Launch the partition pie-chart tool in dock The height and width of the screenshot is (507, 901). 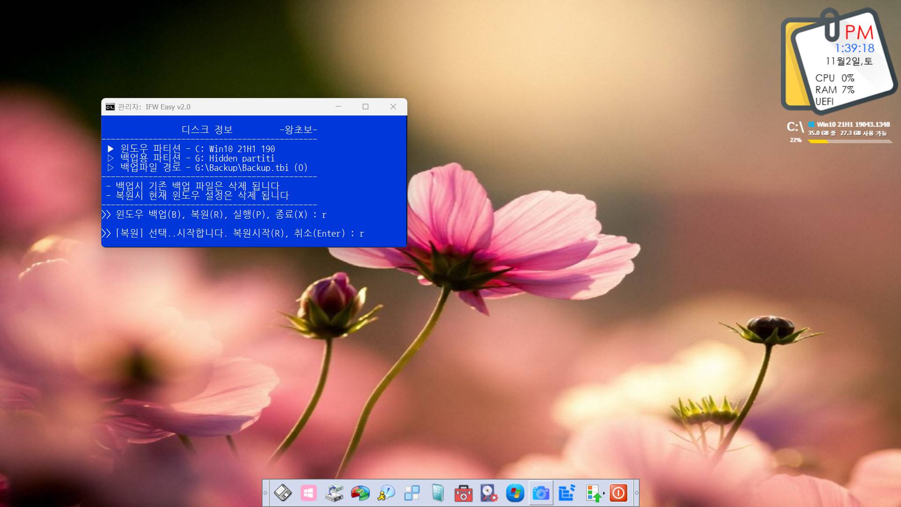[x=360, y=493]
